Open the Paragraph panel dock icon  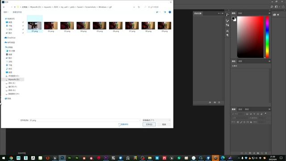coord(227,35)
